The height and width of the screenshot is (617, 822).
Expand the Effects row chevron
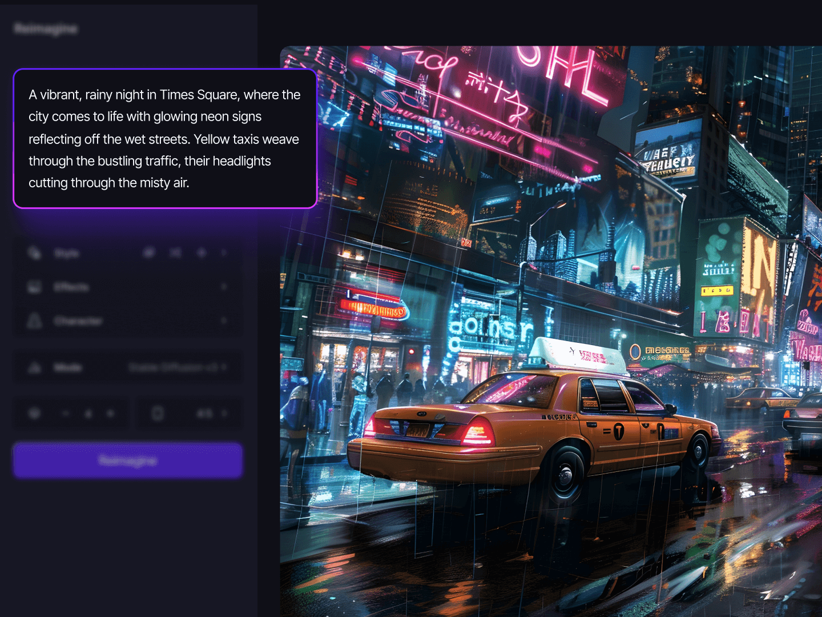tap(224, 287)
